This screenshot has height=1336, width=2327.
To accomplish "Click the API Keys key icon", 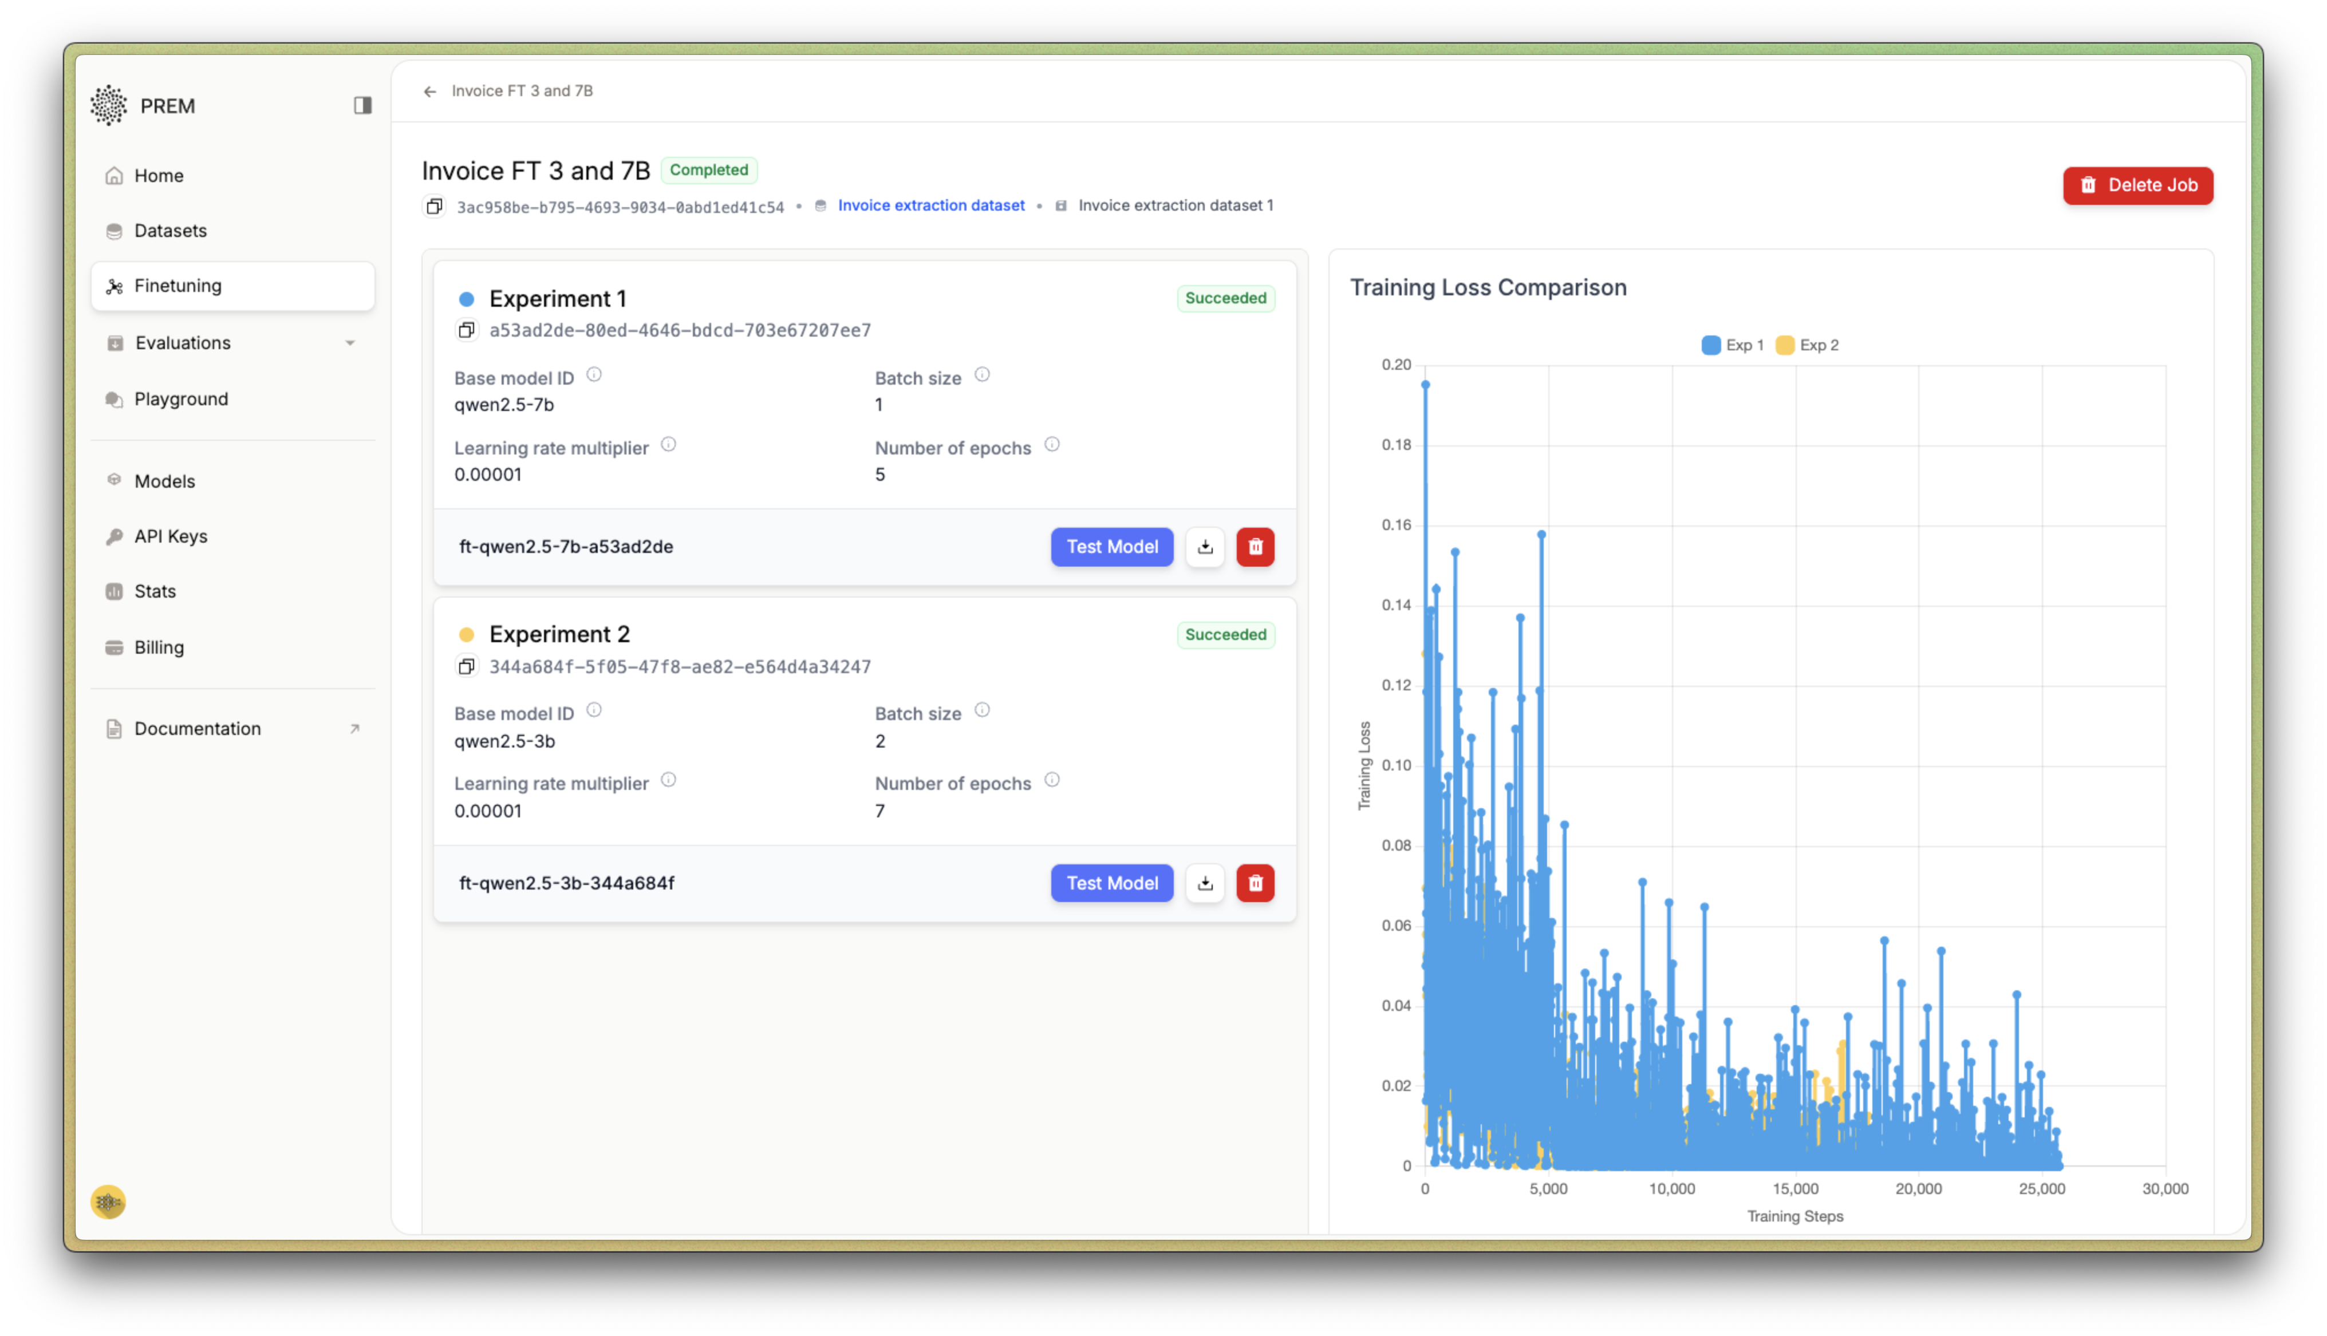I will pos(114,536).
